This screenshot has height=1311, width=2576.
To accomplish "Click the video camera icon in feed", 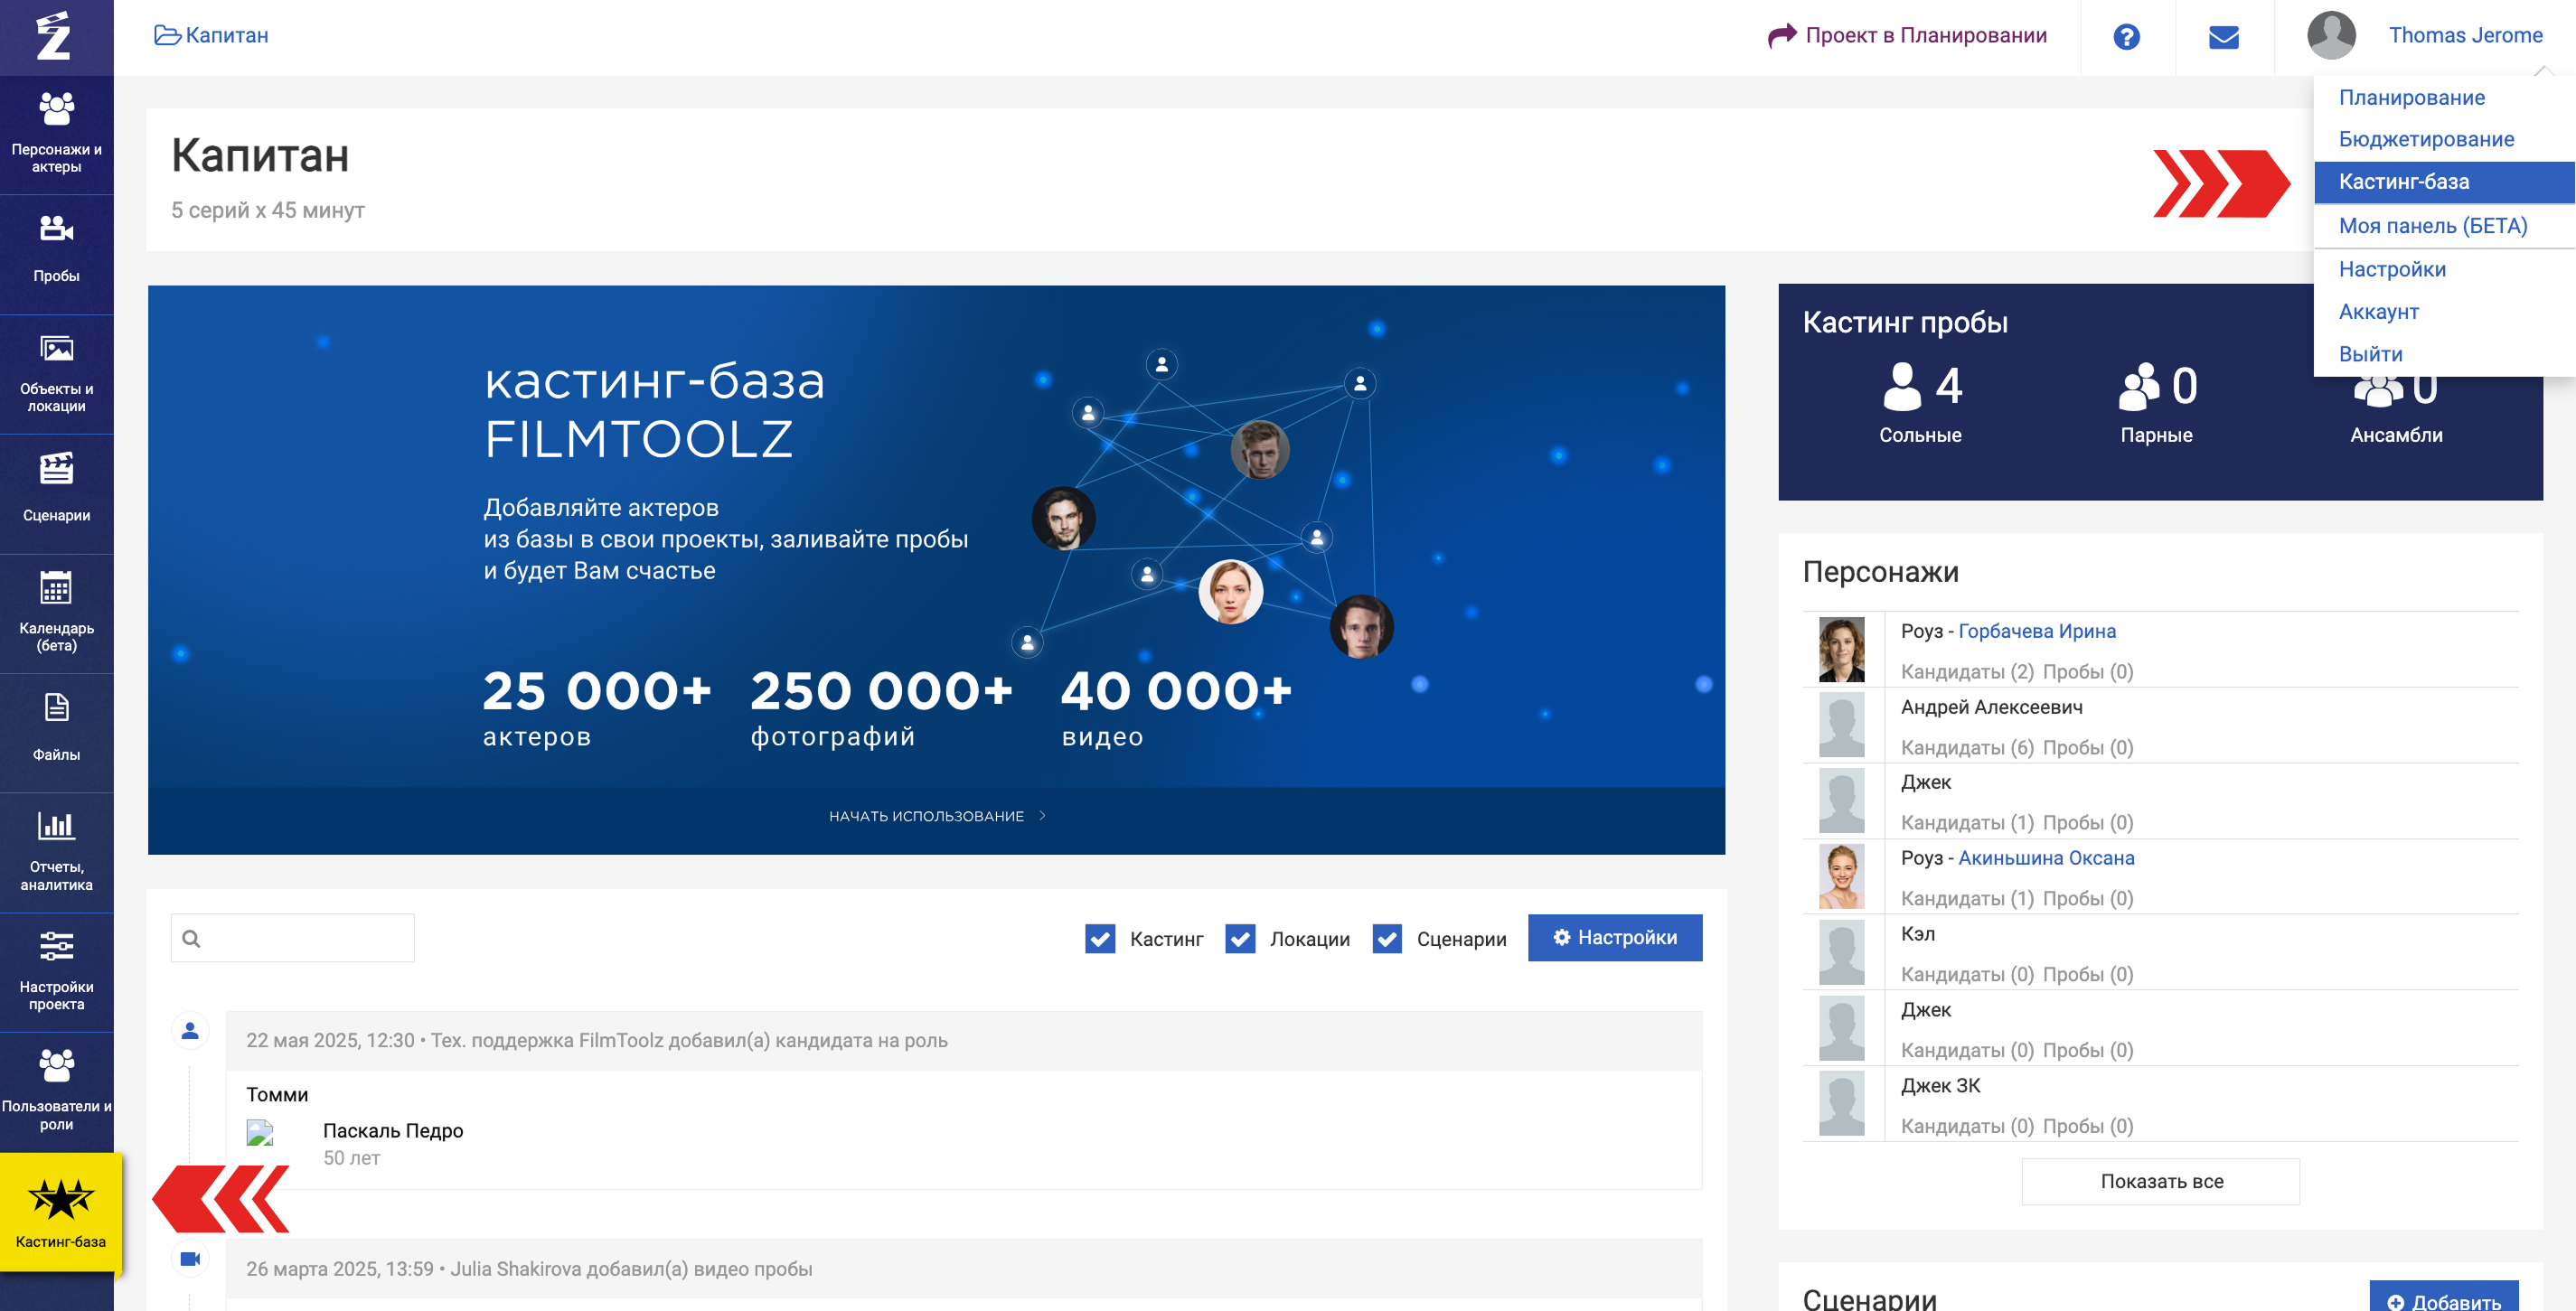I will [190, 1258].
